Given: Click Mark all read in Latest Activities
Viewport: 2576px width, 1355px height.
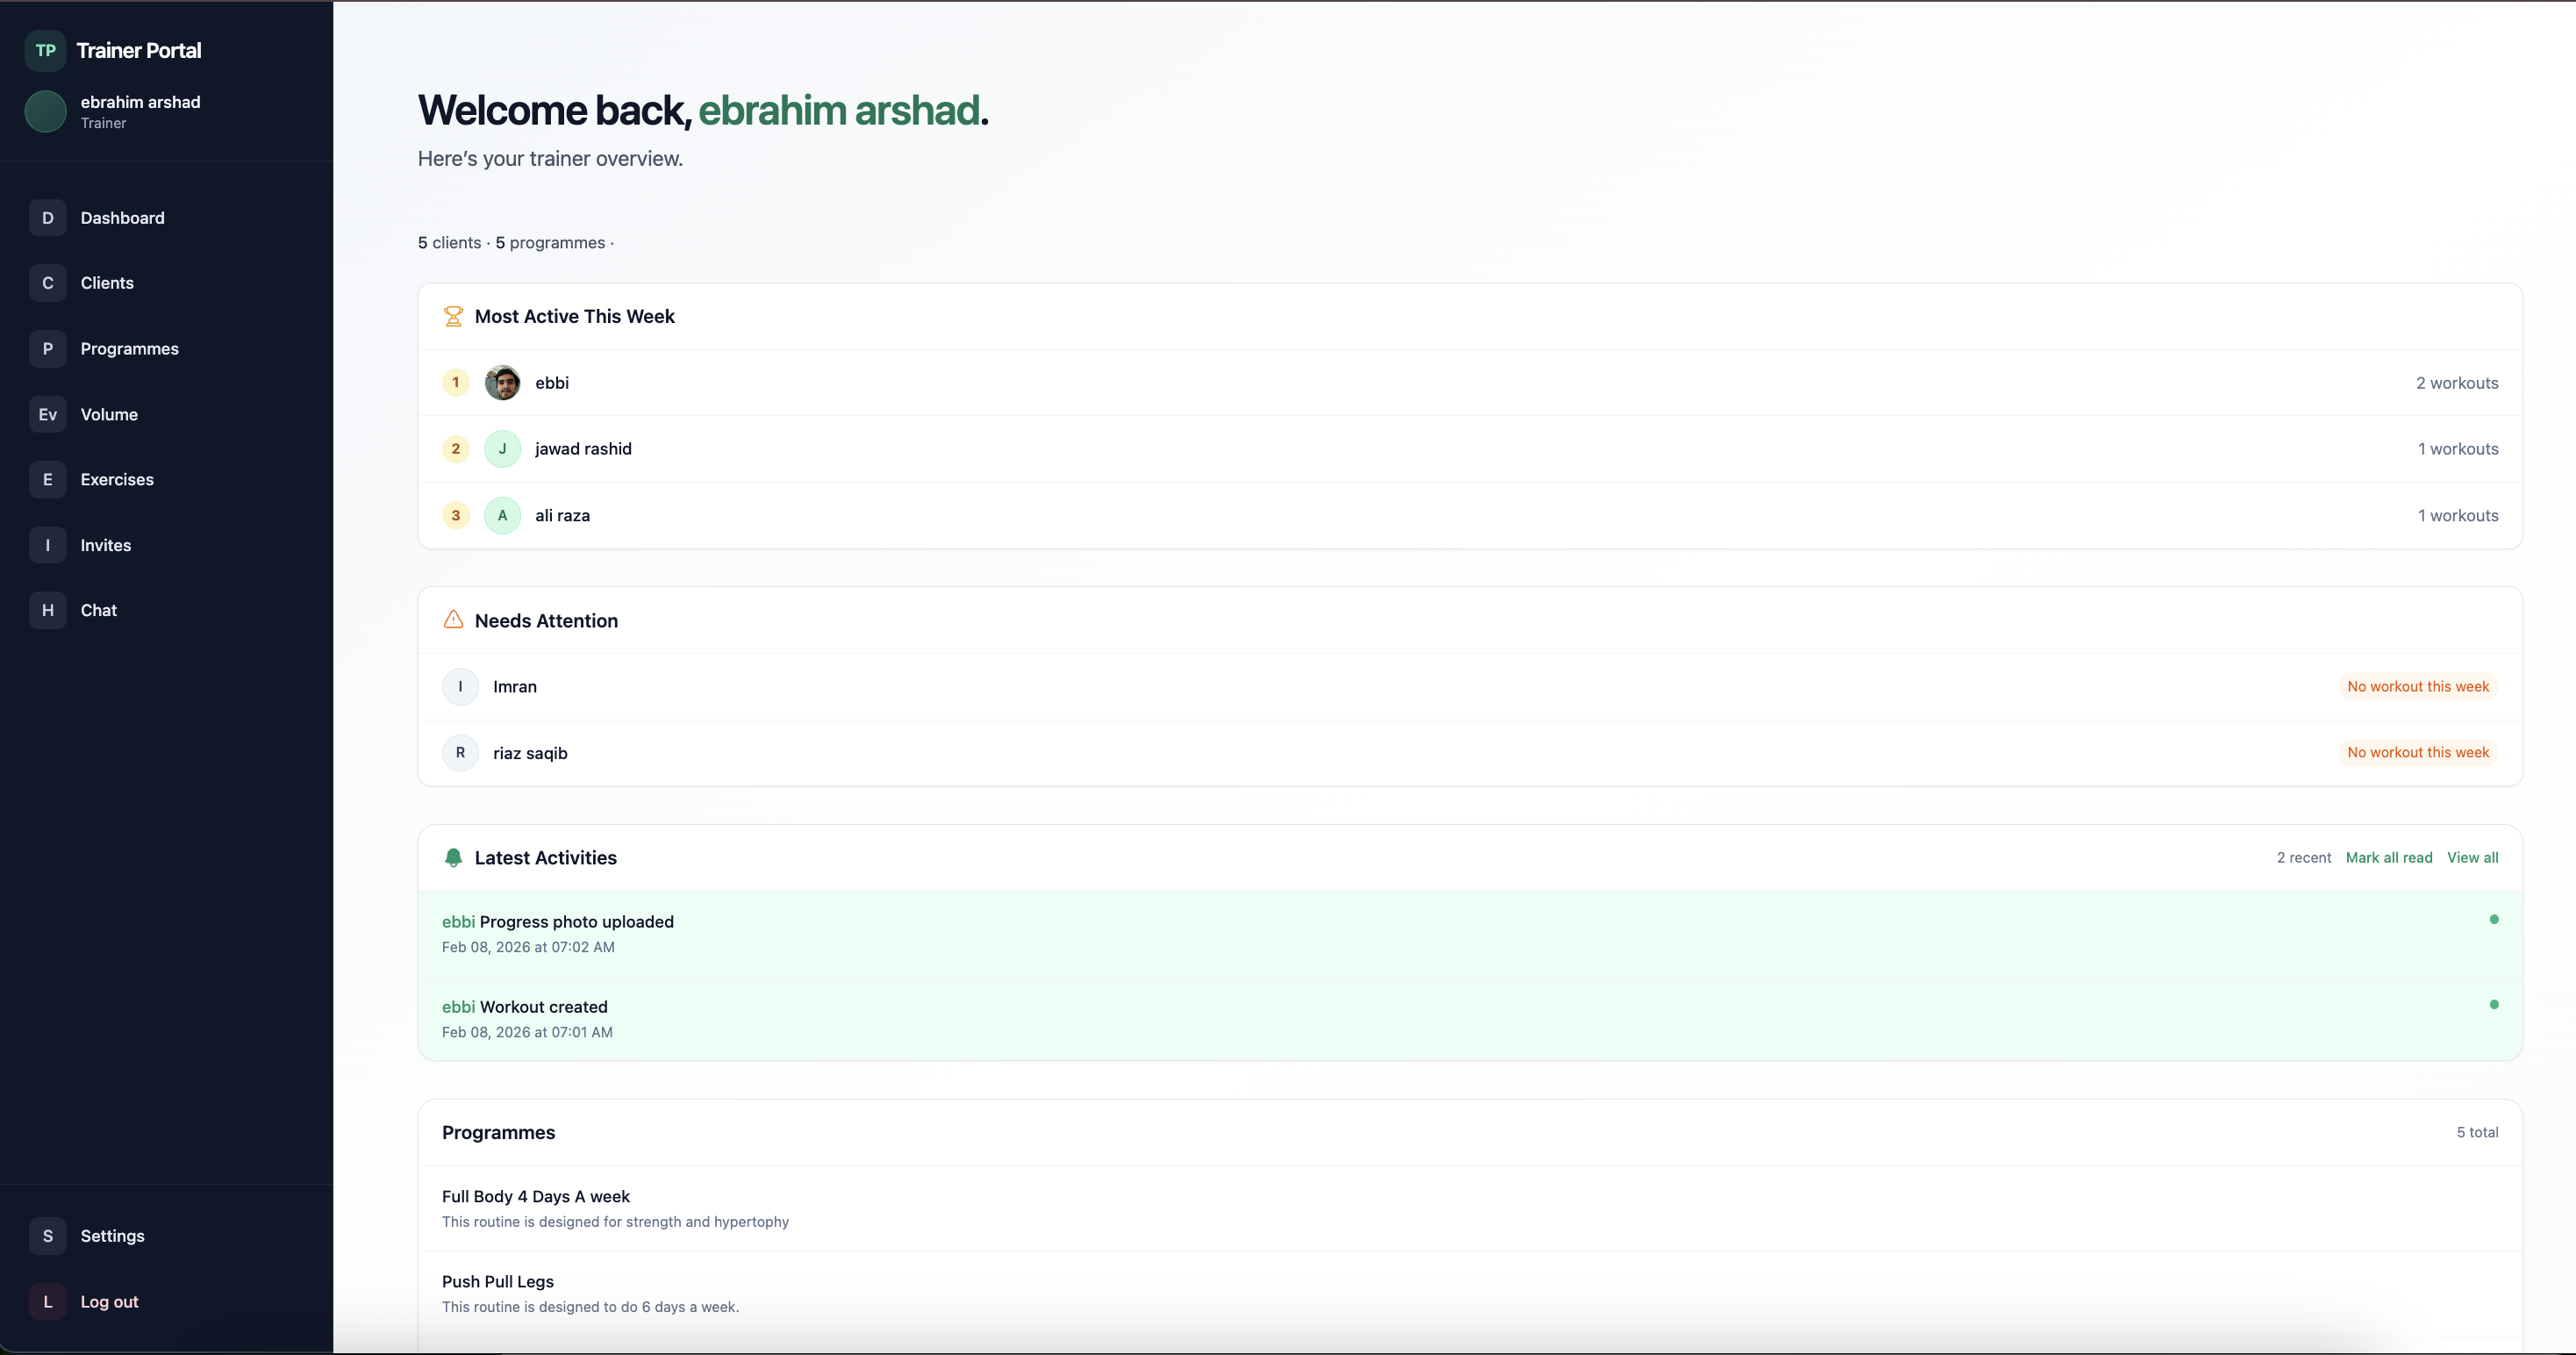Looking at the screenshot, I should (x=2389, y=858).
